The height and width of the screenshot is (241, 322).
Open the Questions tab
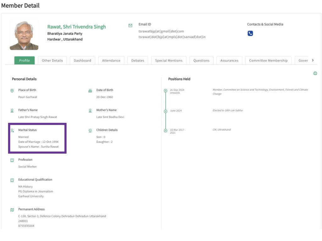click(201, 60)
